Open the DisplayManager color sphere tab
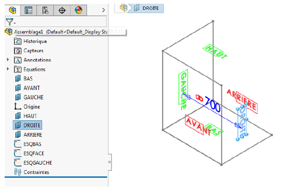282x187 pixels. tap(78, 9)
